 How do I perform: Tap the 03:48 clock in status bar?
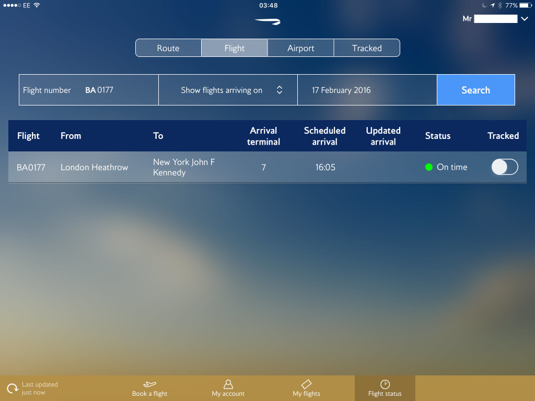pyautogui.click(x=269, y=5)
